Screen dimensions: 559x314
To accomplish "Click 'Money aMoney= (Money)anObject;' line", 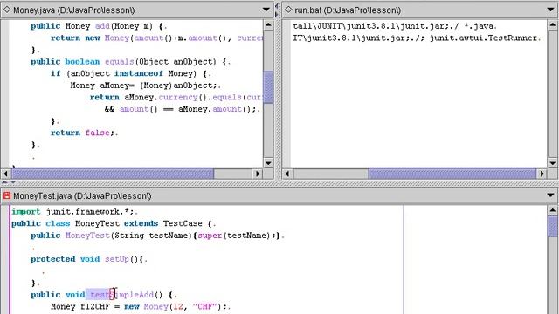I will point(146,85).
